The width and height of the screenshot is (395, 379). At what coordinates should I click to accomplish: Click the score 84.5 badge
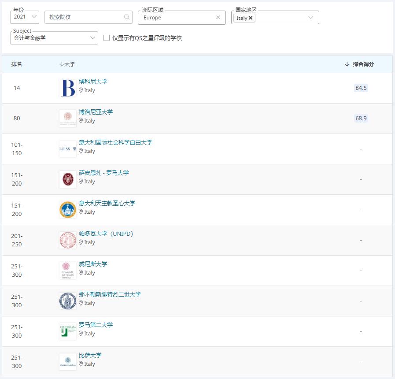point(361,88)
